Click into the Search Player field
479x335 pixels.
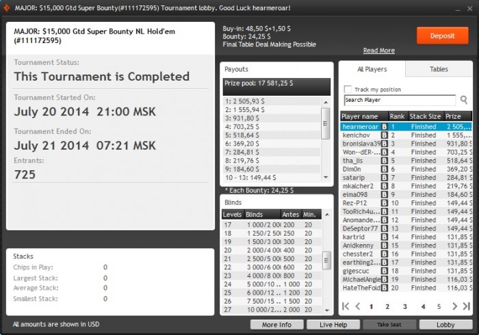pos(400,100)
